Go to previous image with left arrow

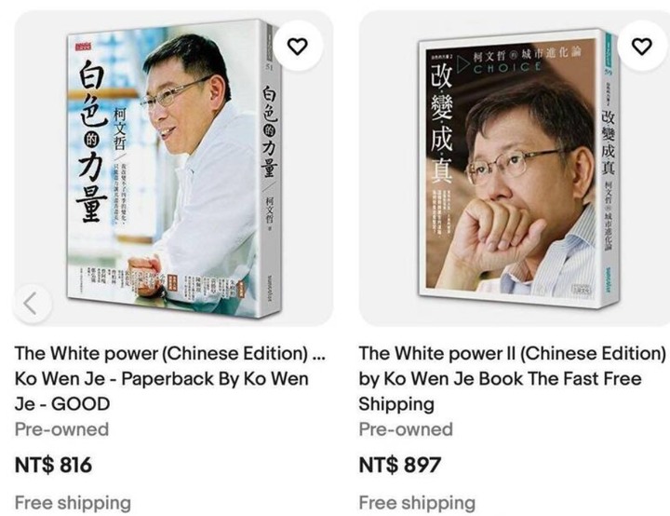click(x=31, y=304)
